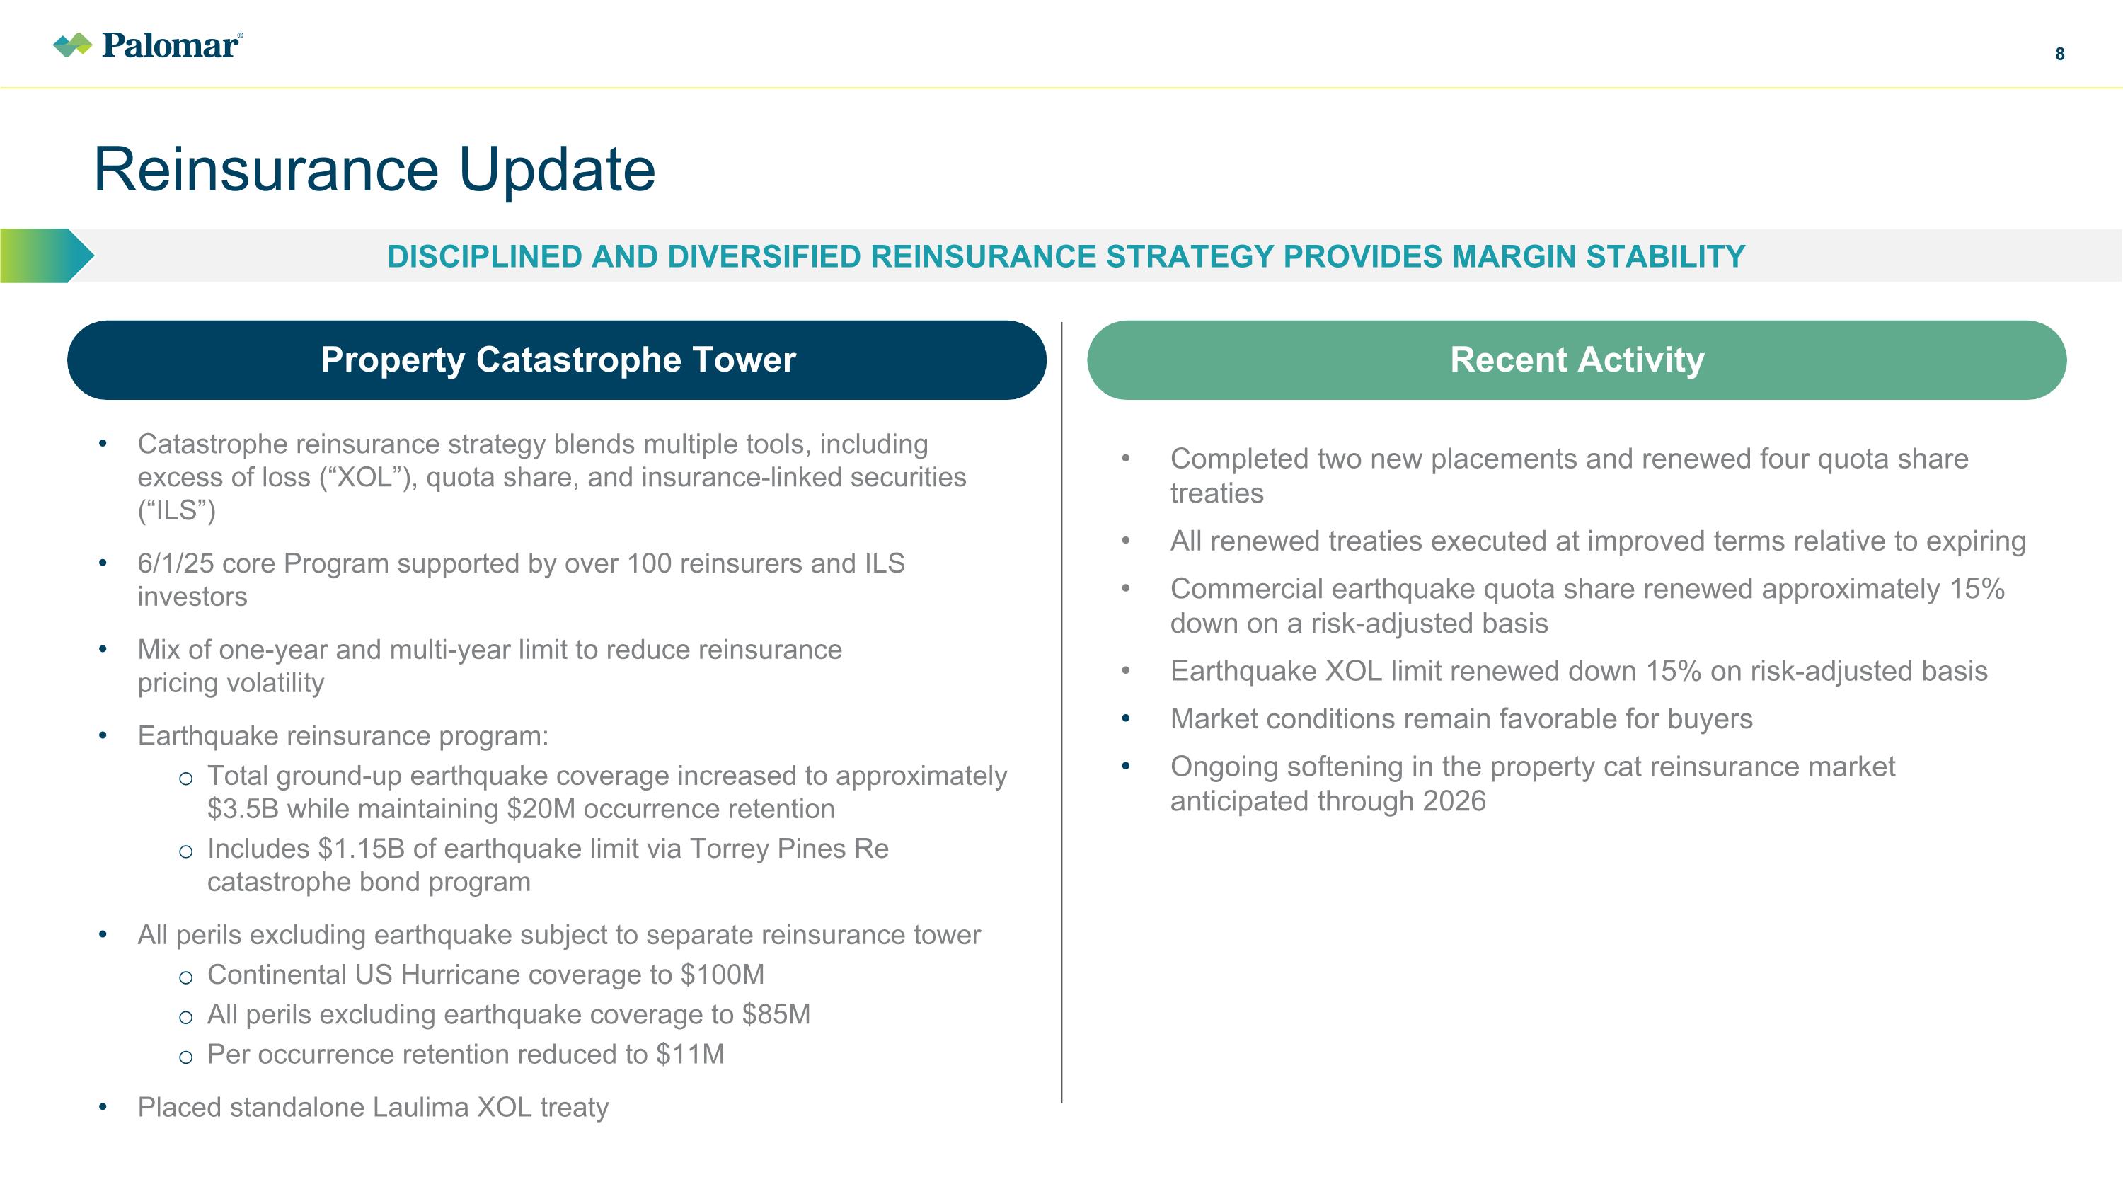Viewport: 2123px width, 1194px height.
Task: Click the bullet before Earthquake reinsurance program
Action: click(103, 735)
